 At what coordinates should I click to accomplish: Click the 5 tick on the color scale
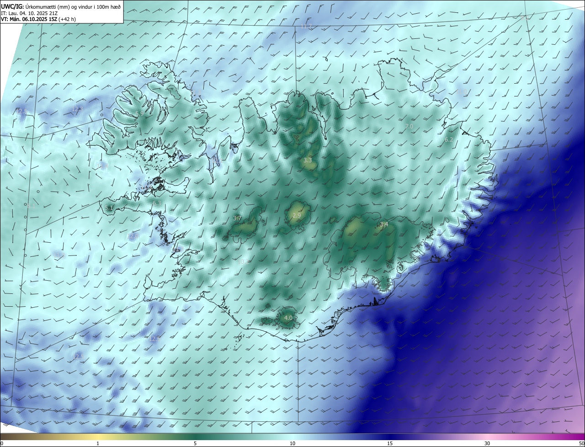click(195, 443)
